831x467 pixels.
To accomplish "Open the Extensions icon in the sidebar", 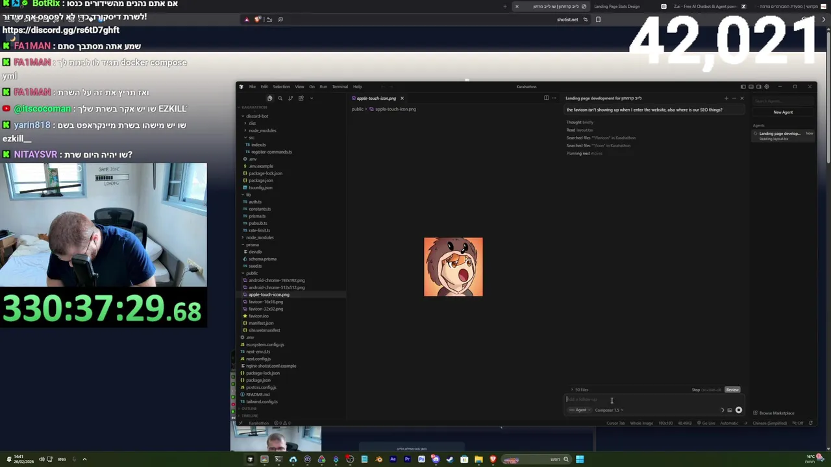I will coord(301,98).
